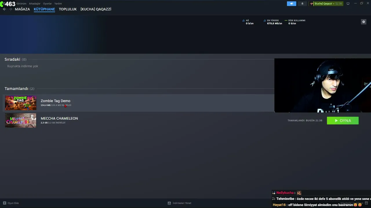Image resolution: width=371 pixels, height=208 pixels.
Task: Maximize or restore the Steam window
Action: (x=362, y=3)
